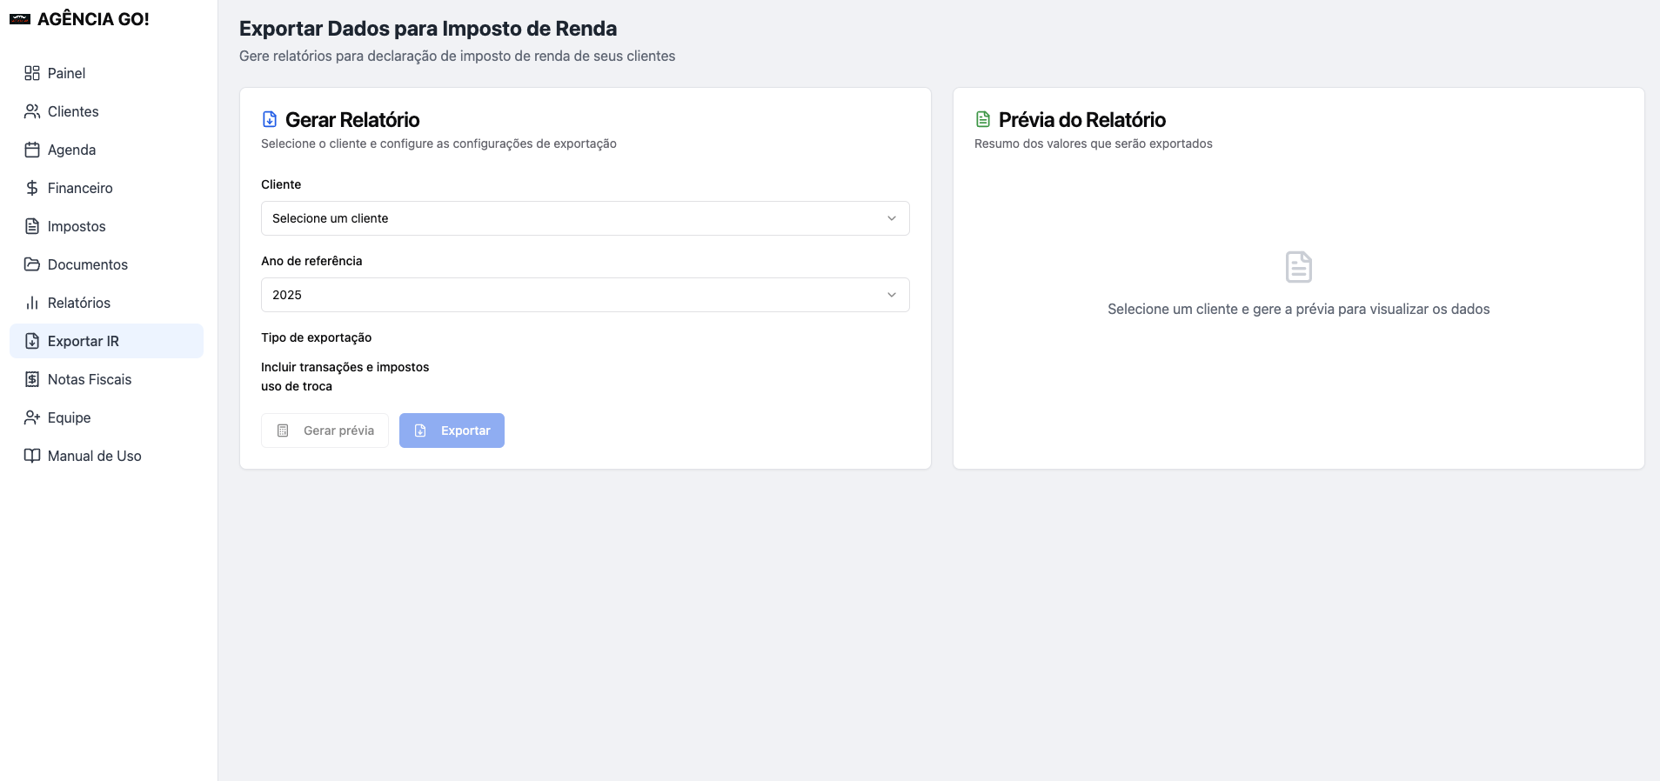Click the Selecione um cliente e gere a prévia message
This screenshot has height=781, width=1660.
(1299, 309)
